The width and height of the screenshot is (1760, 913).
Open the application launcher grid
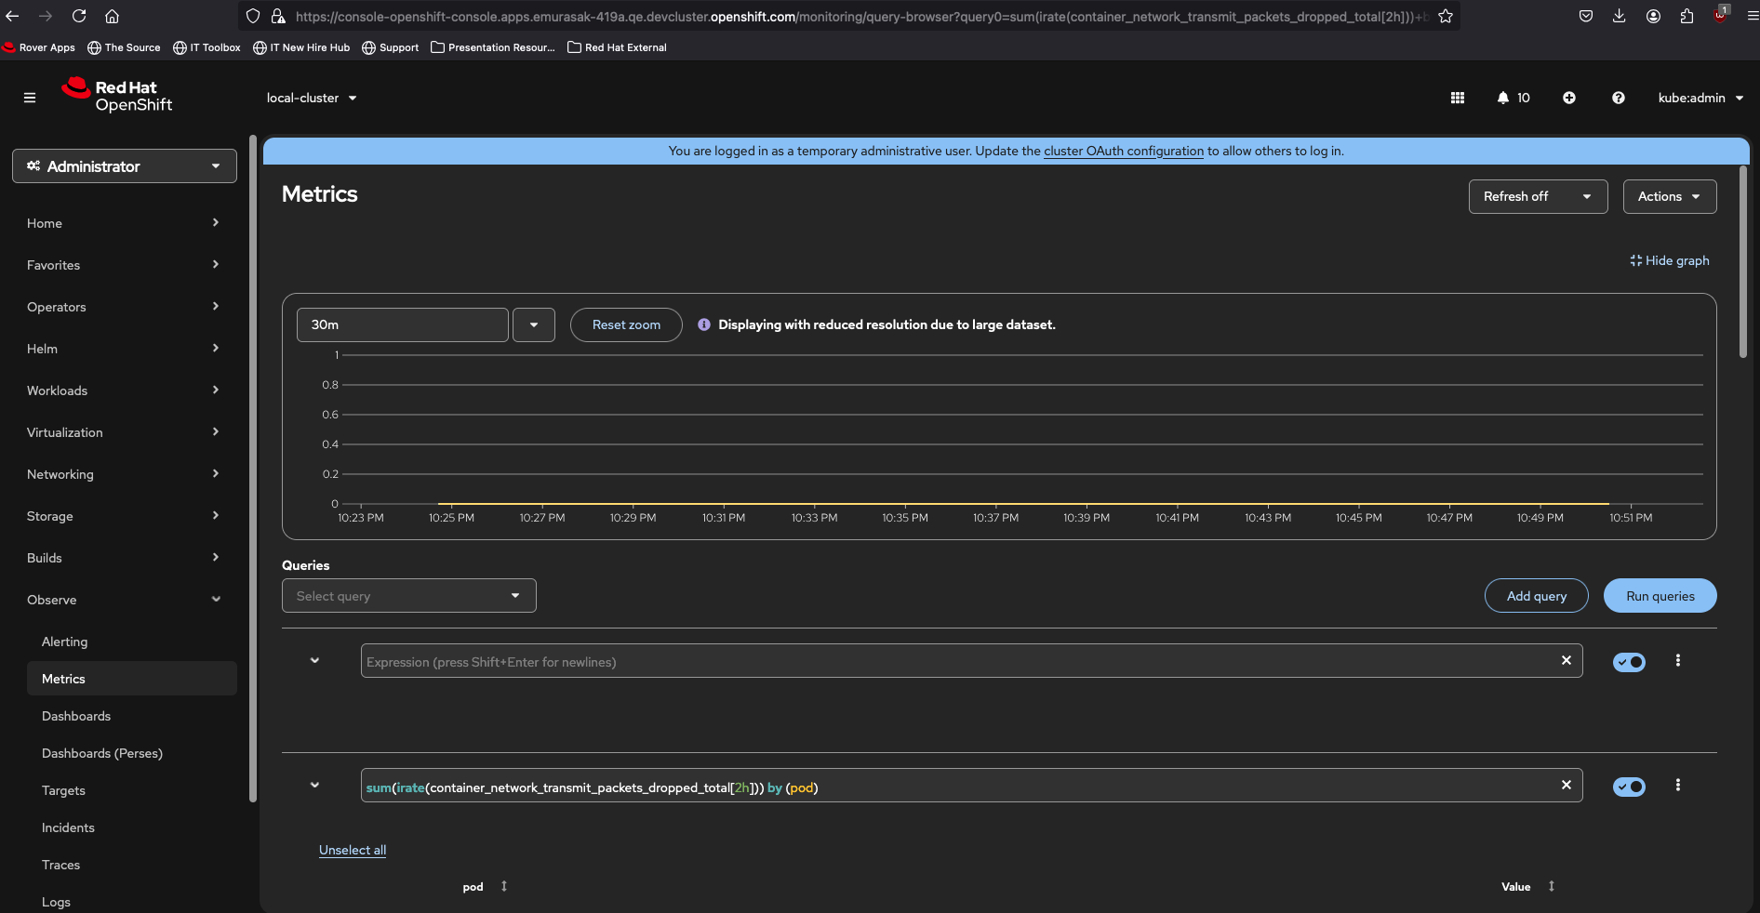coord(1458,98)
